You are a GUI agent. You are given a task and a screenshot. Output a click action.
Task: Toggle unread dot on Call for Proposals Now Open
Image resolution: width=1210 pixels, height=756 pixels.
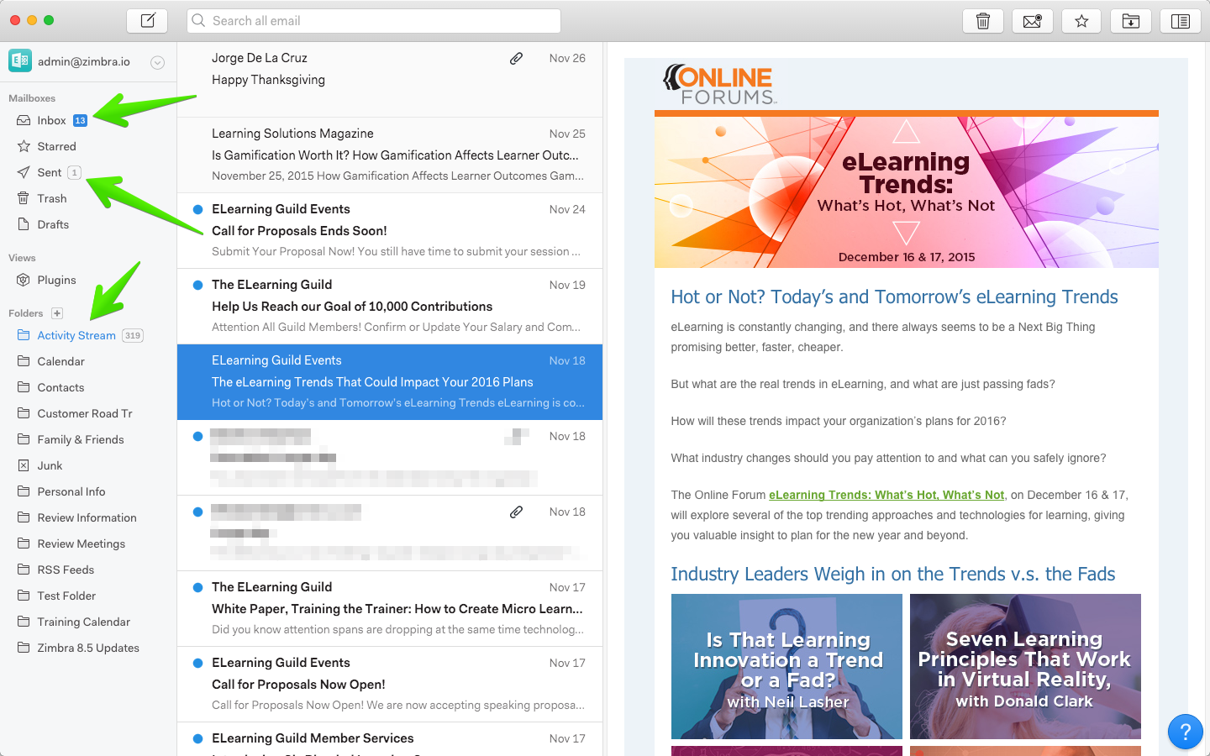[x=197, y=663]
